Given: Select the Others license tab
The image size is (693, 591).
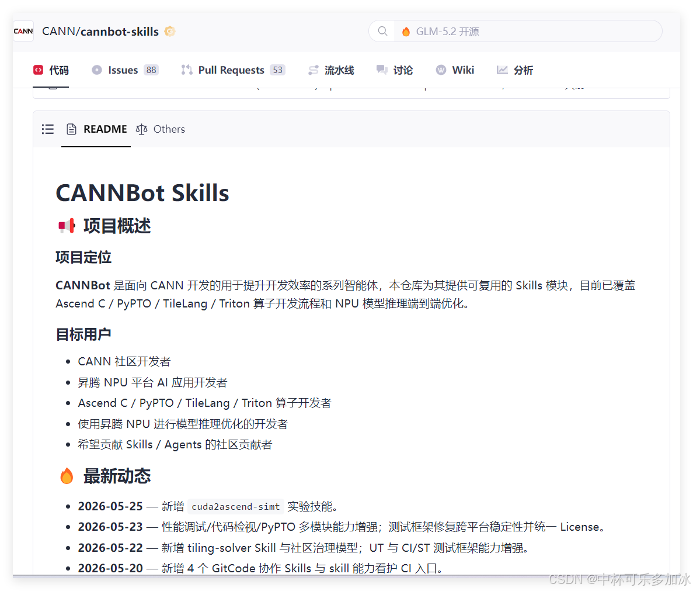Looking at the screenshot, I should 161,129.
